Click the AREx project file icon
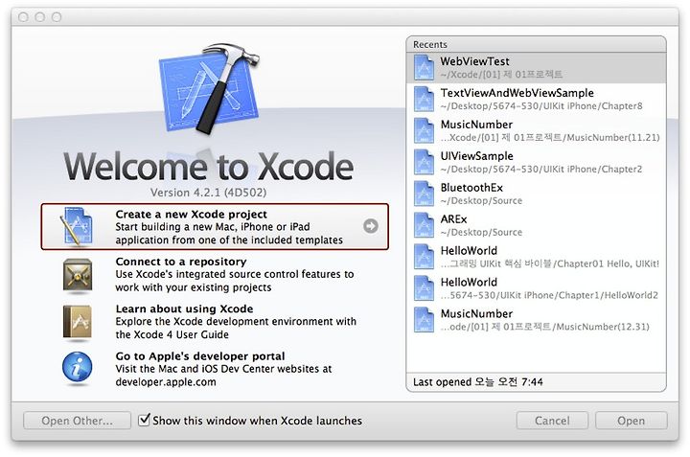This screenshot has height=457, width=690. pos(424,225)
